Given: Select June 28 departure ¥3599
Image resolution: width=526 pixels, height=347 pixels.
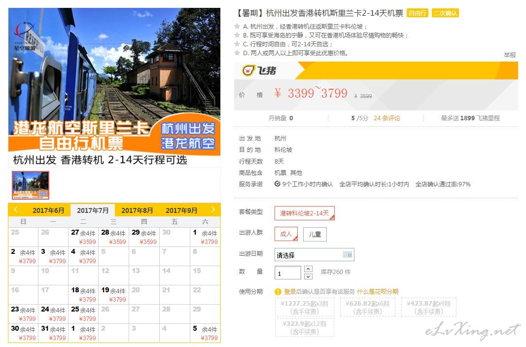Looking at the screenshot, I should pos(113,237).
